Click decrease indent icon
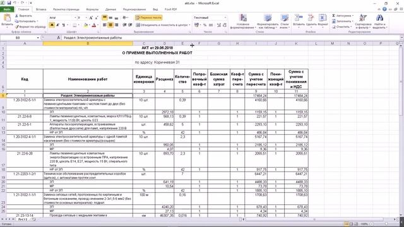This screenshot has width=404, height=227. click(x=124, y=25)
